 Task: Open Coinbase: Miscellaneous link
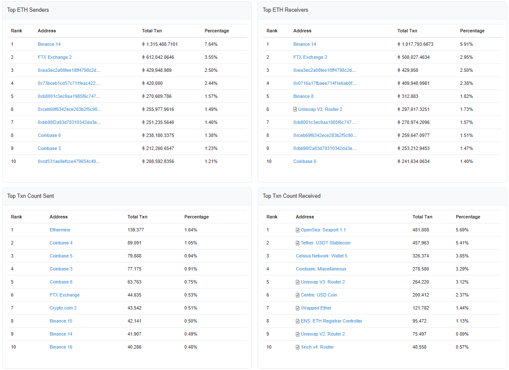pos(321,269)
